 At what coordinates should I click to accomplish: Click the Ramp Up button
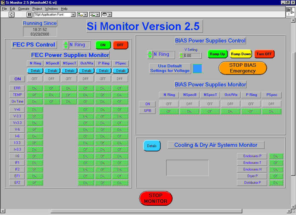point(217,54)
